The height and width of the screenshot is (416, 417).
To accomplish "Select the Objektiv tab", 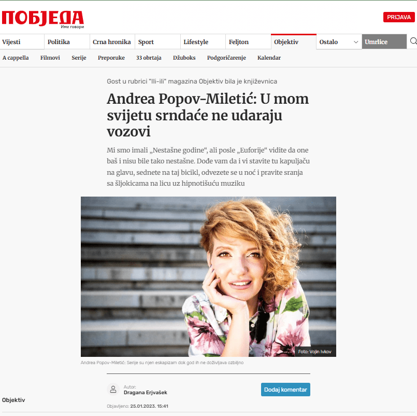I will [x=286, y=42].
